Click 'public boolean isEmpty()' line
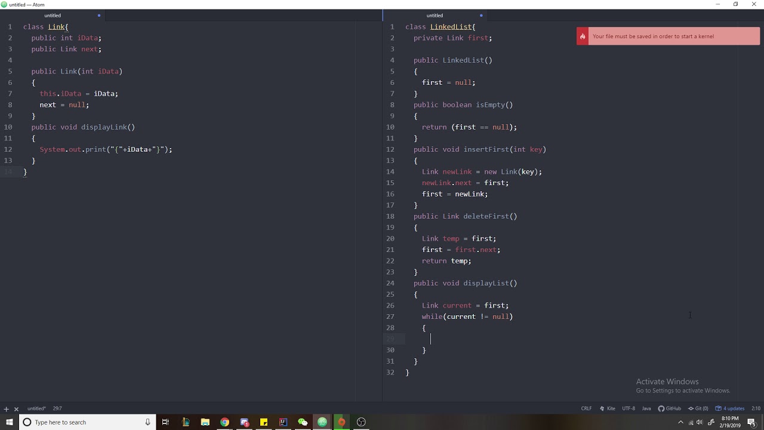Viewport: 764px width, 430px height. [463, 105]
